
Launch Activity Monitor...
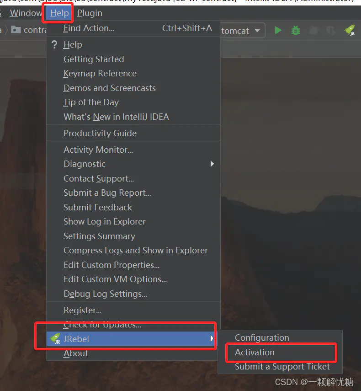[133, 150]
